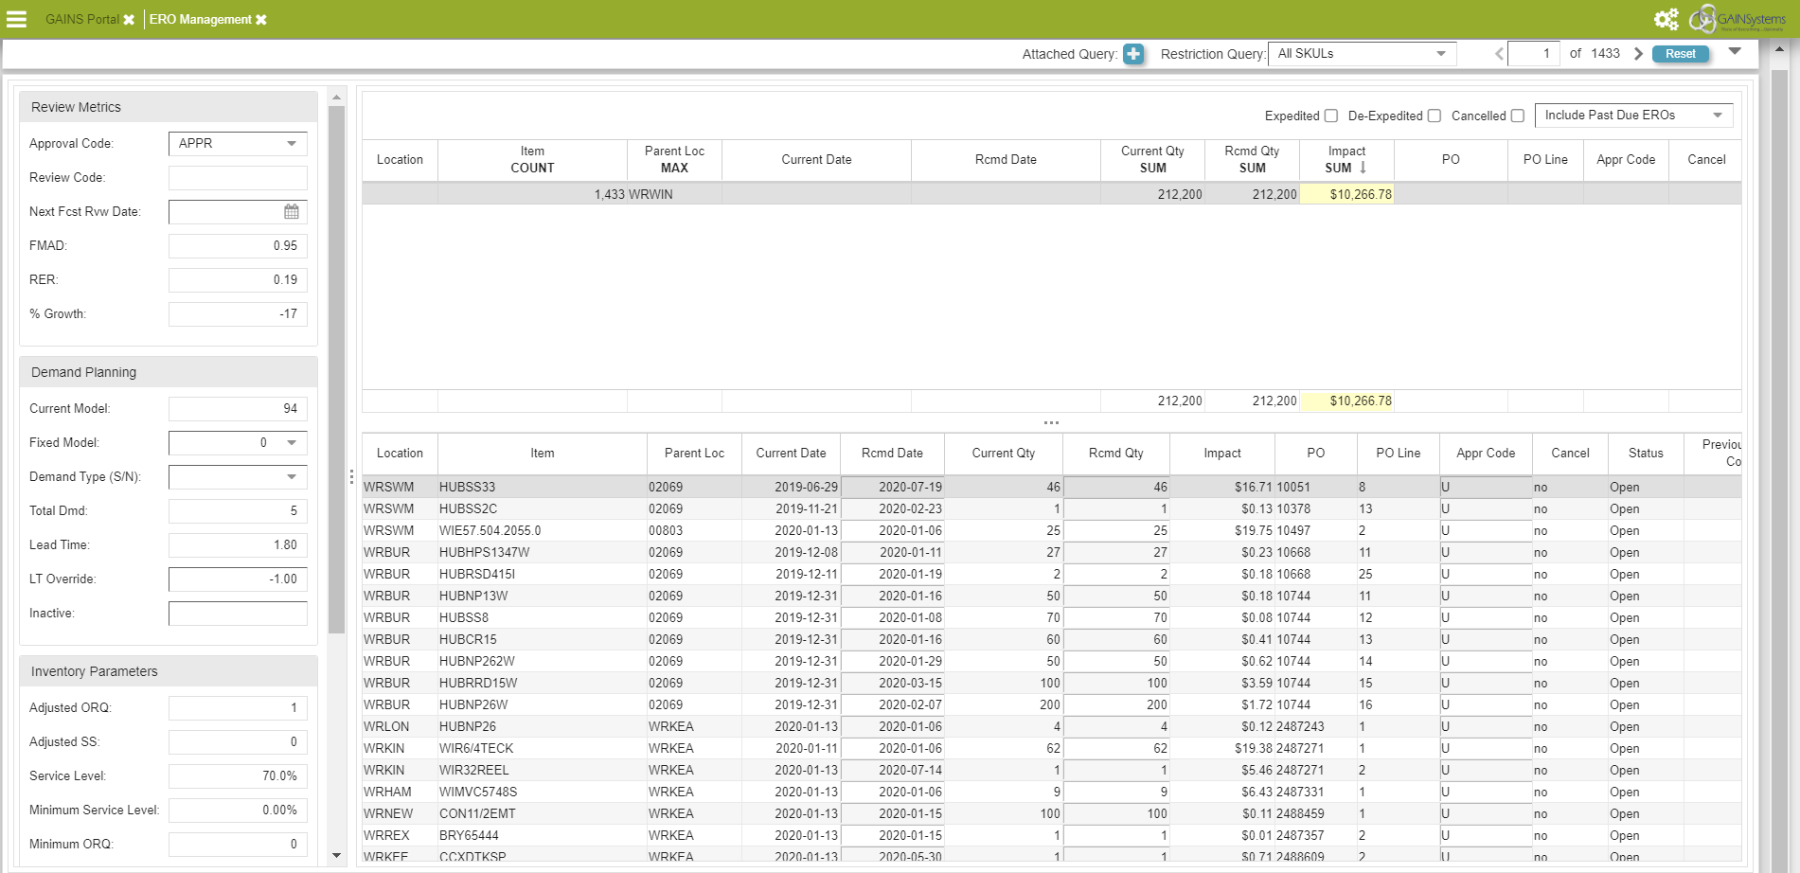Image resolution: width=1800 pixels, height=873 pixels.
Task: Check the De-Expedited checkbox
Action: (1434, 116)
